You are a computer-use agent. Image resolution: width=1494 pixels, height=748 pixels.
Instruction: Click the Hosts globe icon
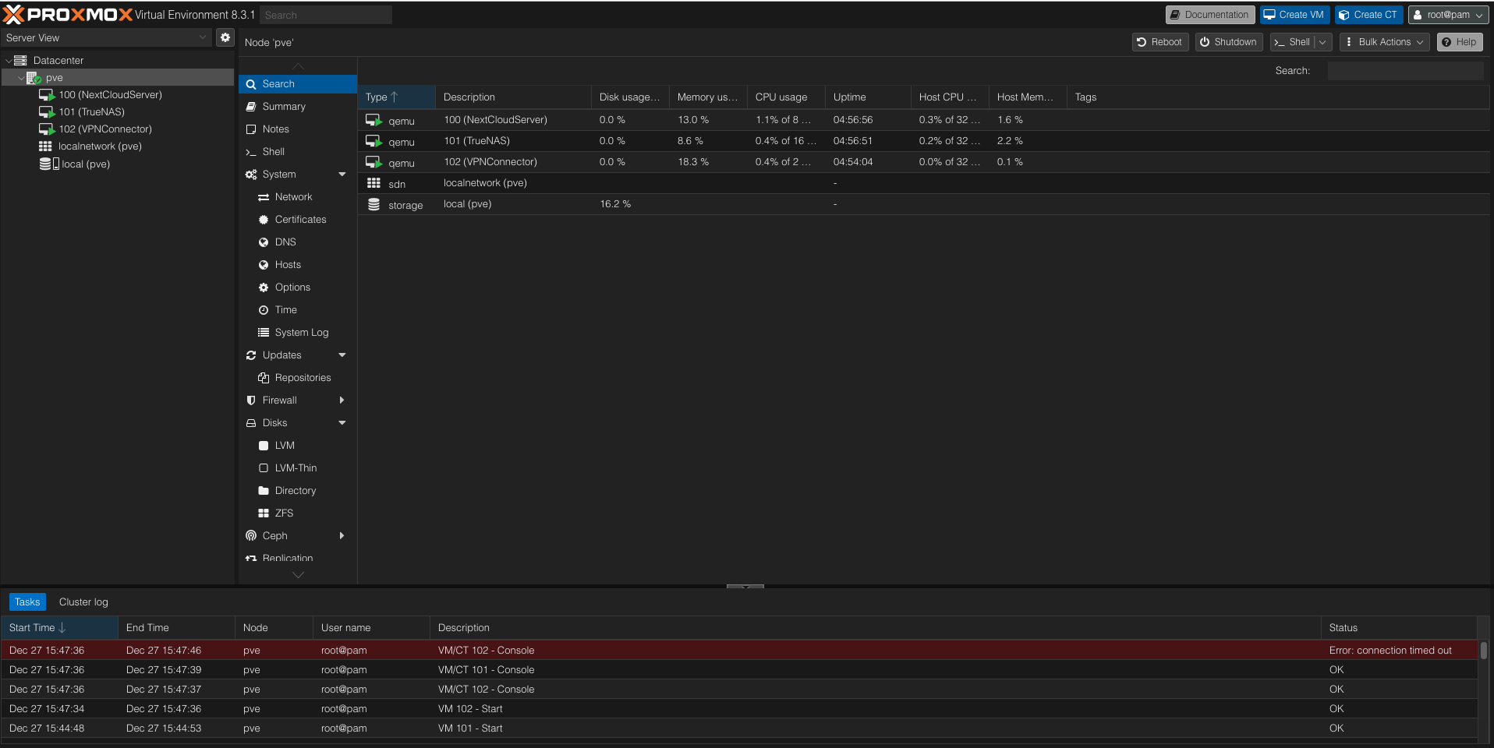tap(264, 265)
